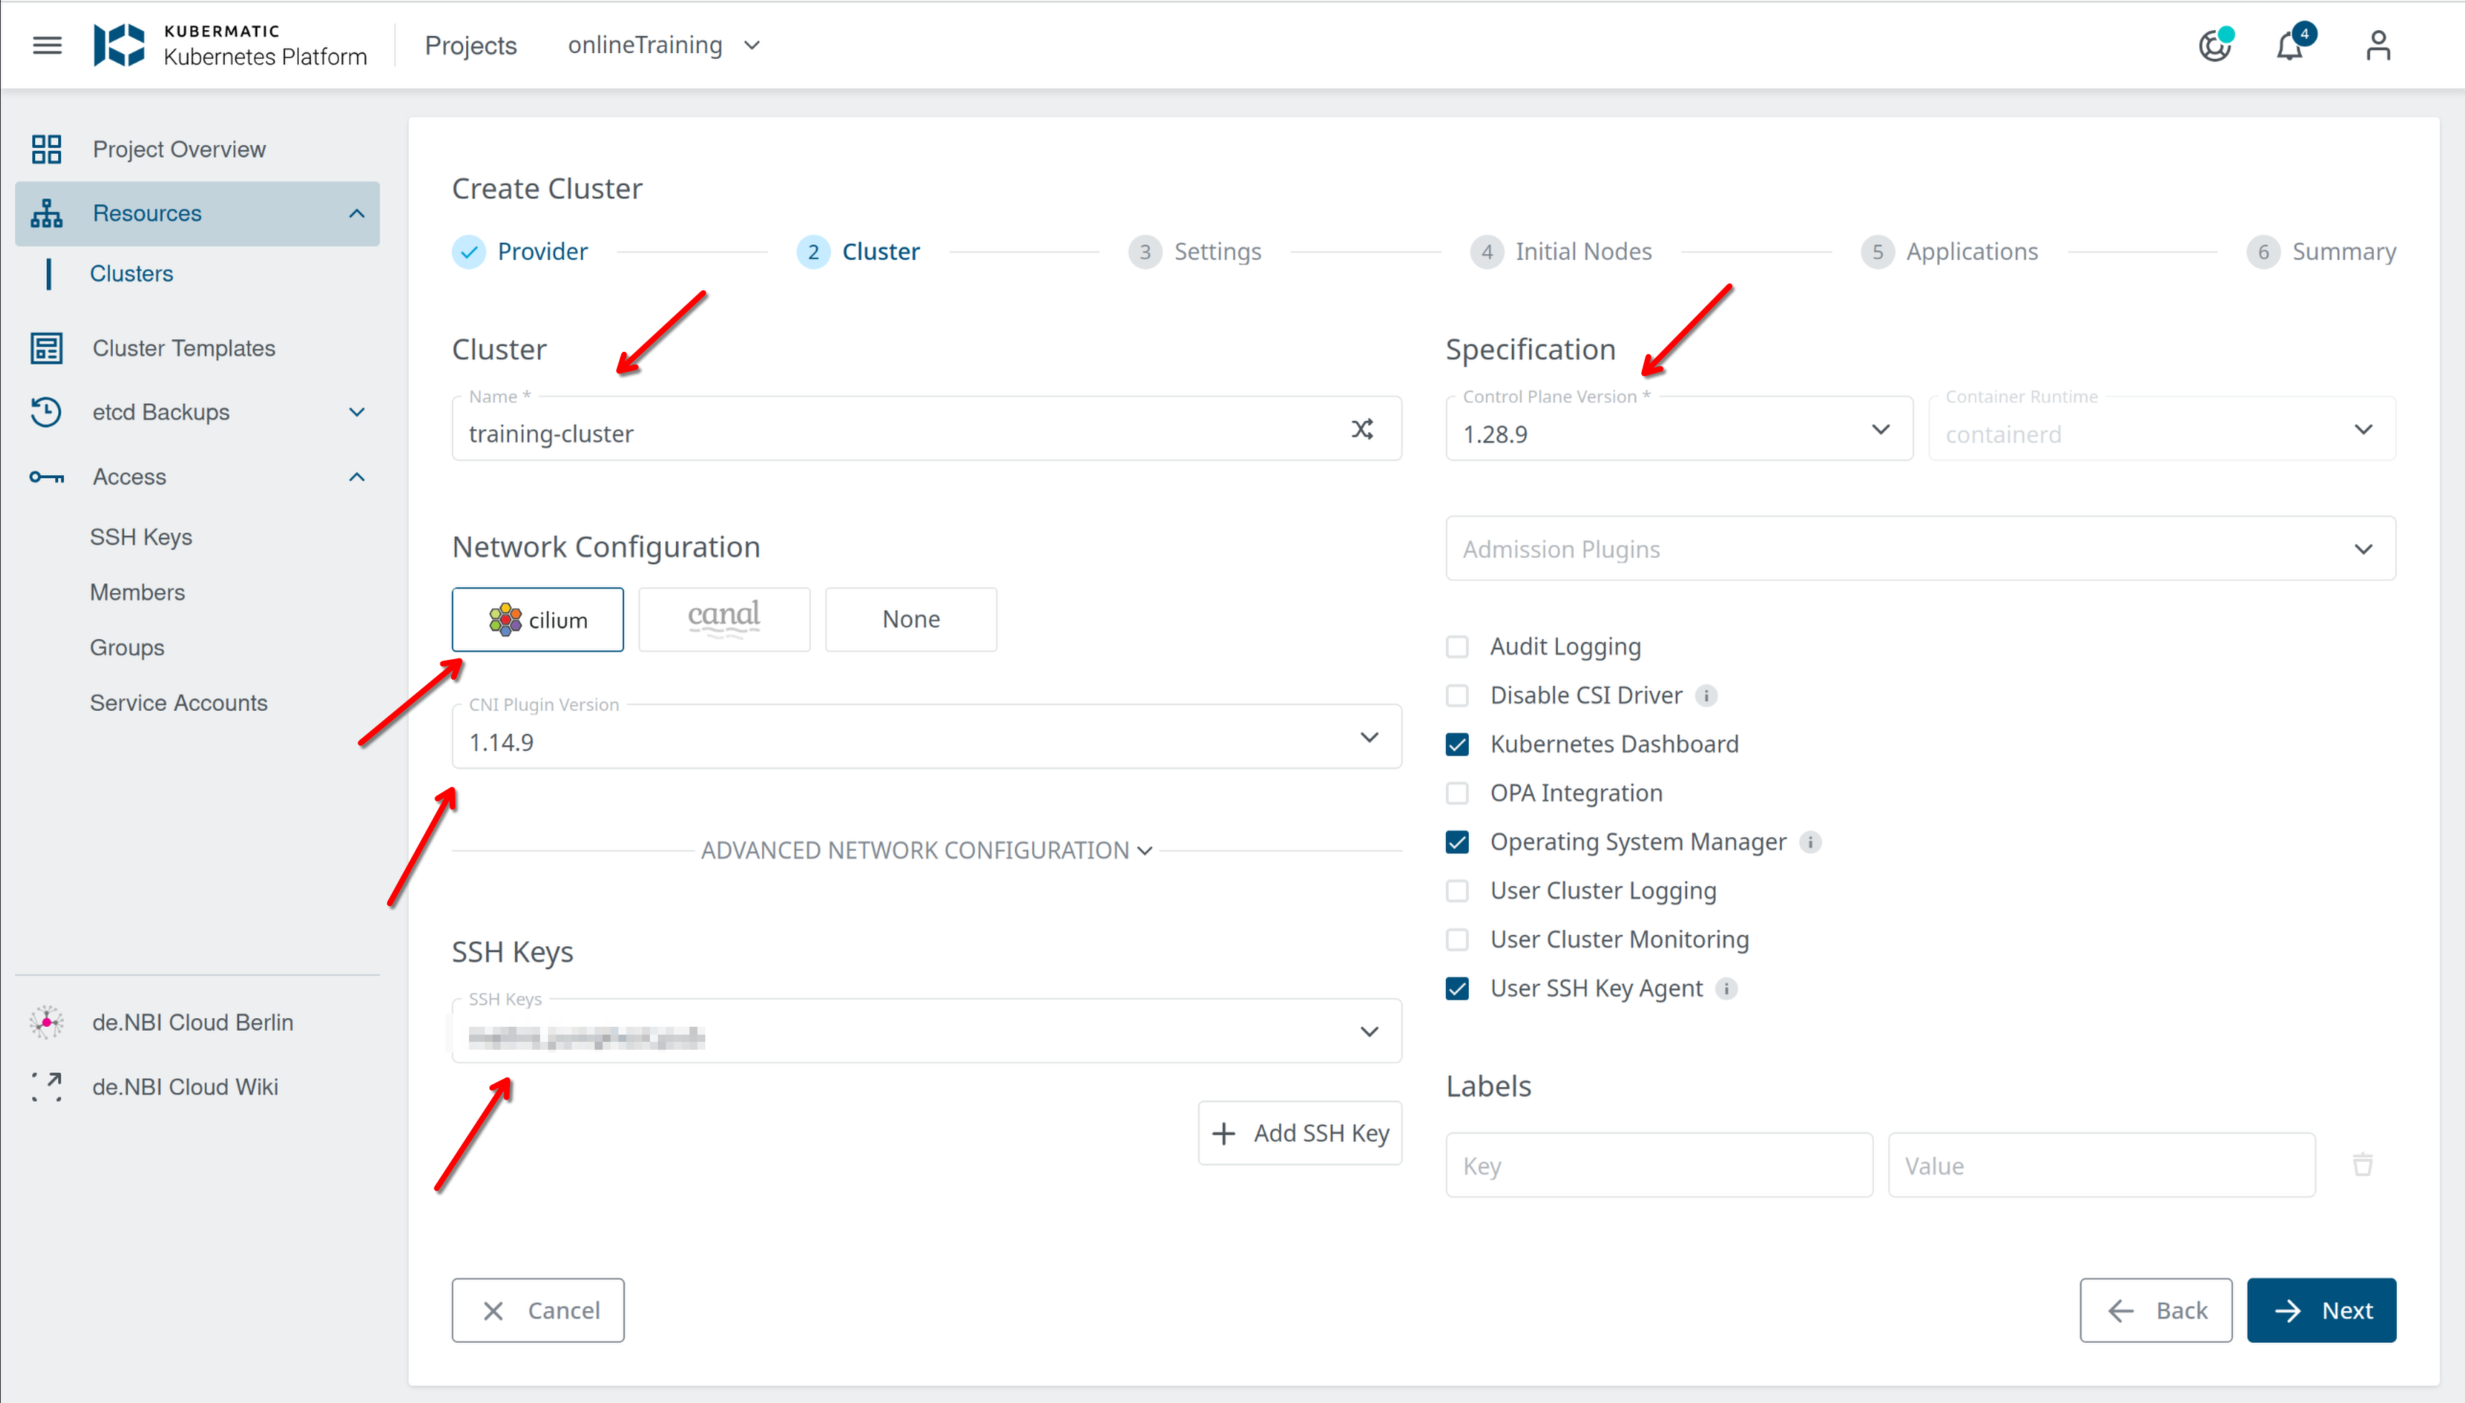Click the Labels Key input field
This screenshot has height=1403, width=2465.
tap(1658, 1166)
